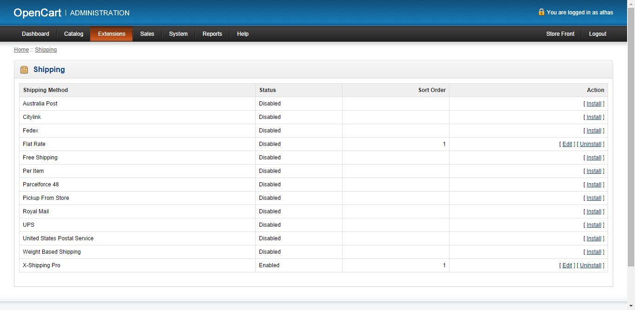This screenshot has height=310, width=635.
Task: Click the Disabled status of Flat Rate
Action: [270, 144]
